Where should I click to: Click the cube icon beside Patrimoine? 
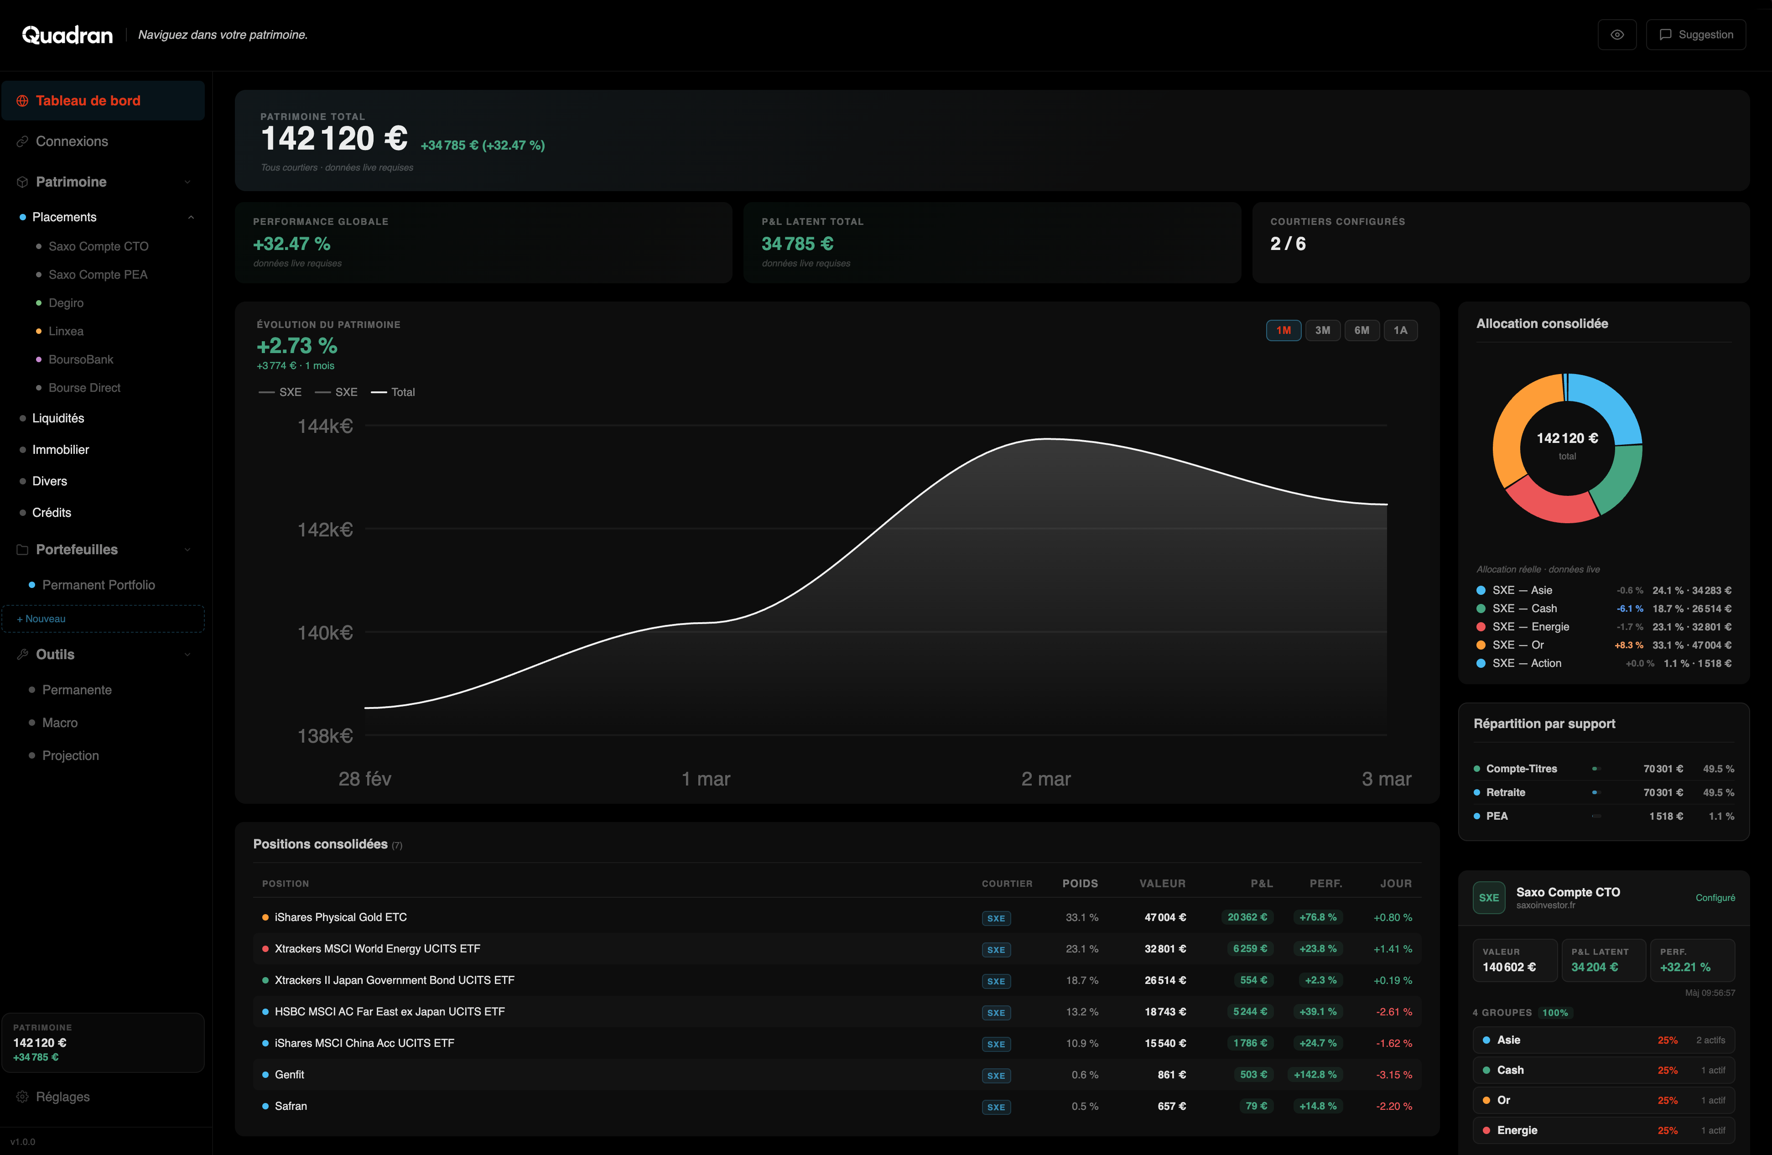(22, 182)
